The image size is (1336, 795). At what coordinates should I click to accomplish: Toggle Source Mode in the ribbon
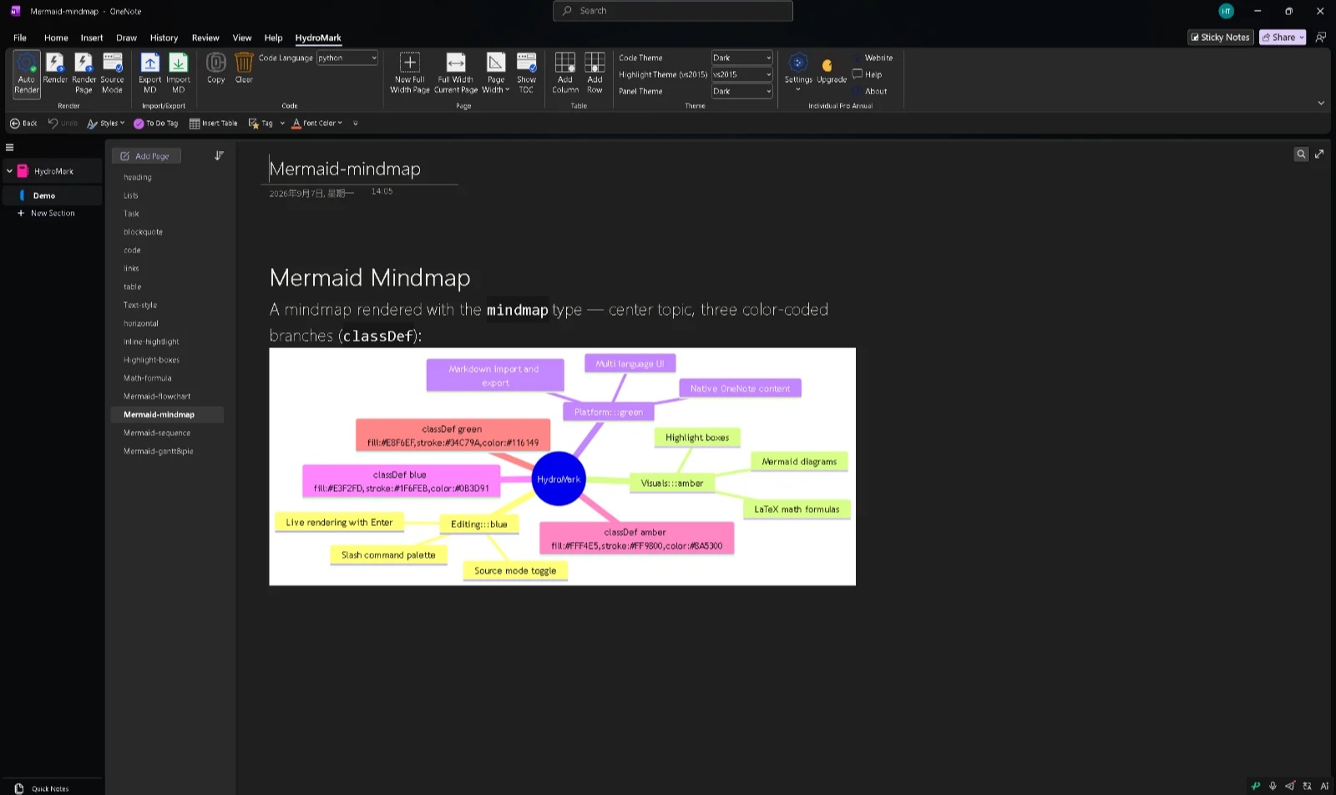pos(112,73)
